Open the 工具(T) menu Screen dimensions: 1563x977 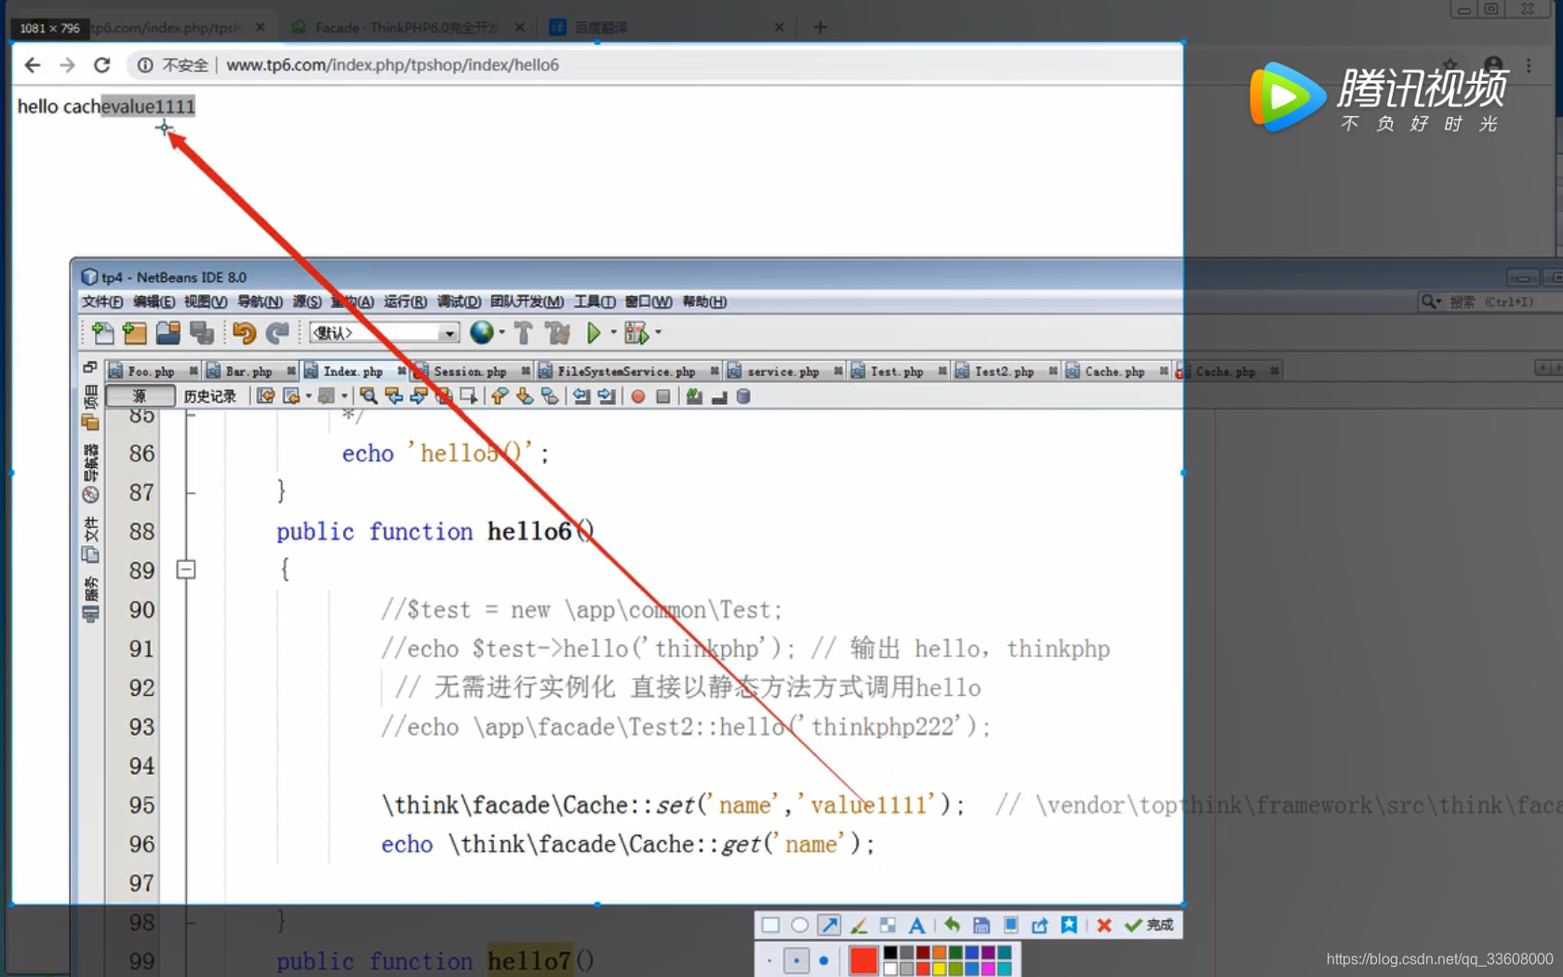[x=594, y=301]
